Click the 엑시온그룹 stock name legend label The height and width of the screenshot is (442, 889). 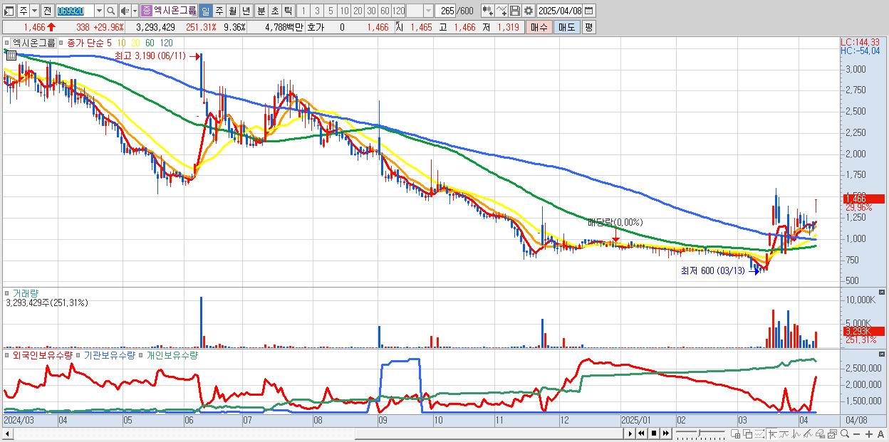pyautogui.click(x=34, y=43)
